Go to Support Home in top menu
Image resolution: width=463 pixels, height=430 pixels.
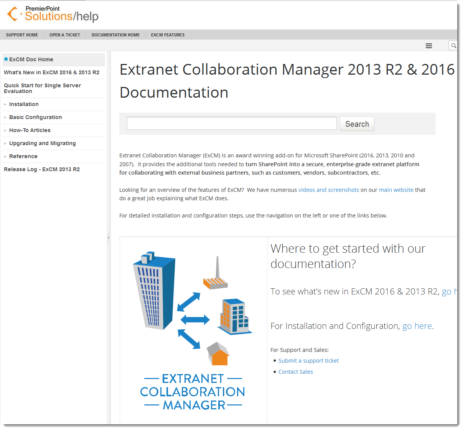(x=22, y=35)
